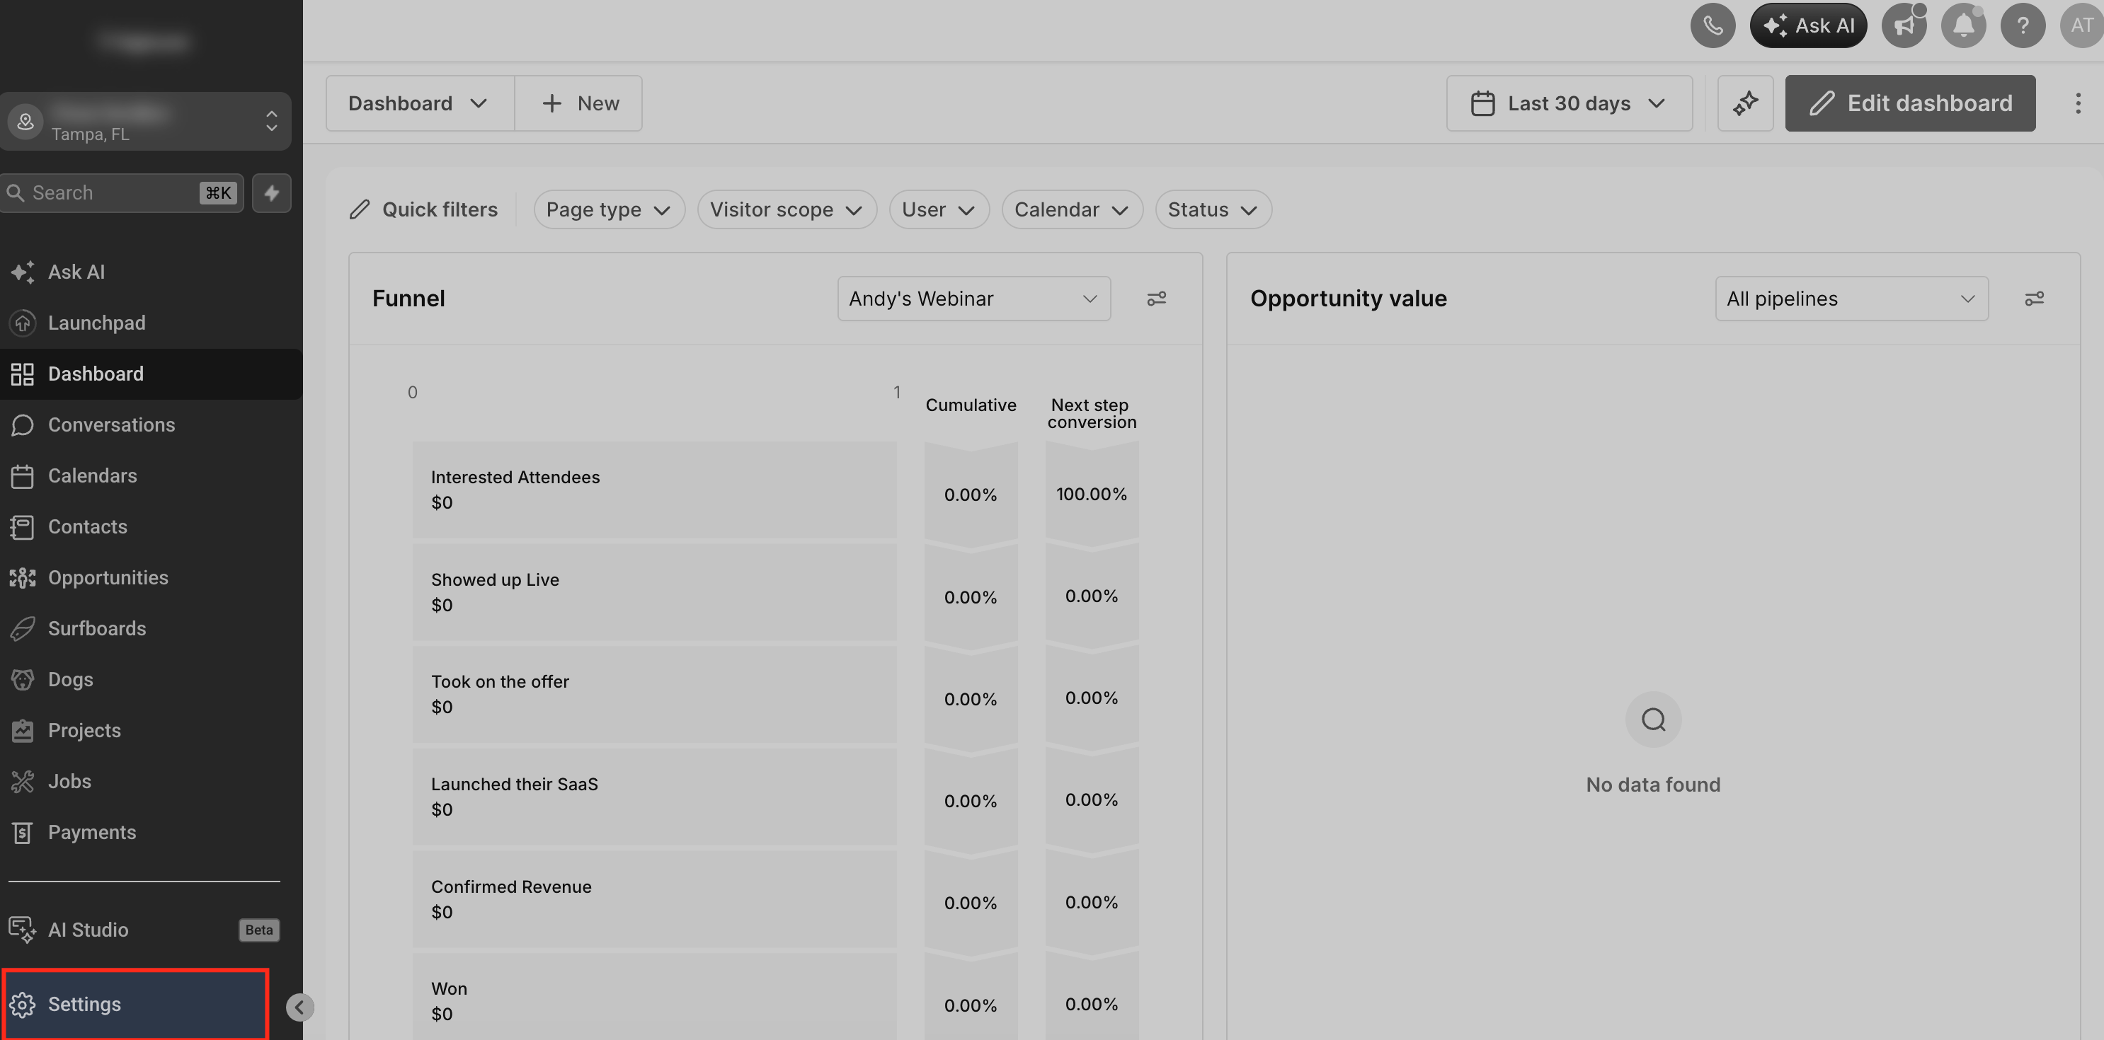
Task: Open Opportunity value widget filter settings icon
Action: [2035, 299]
